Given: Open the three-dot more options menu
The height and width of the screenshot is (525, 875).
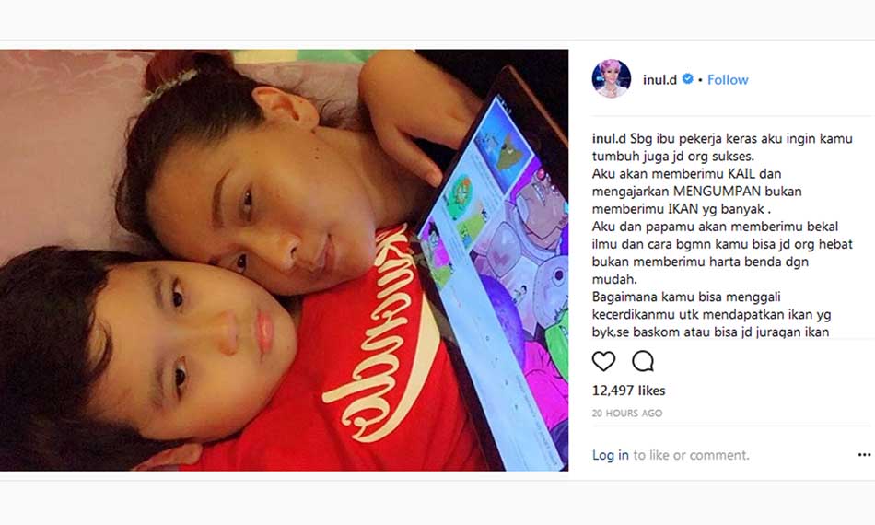Looking at the screenshot, I should [864, 455].
